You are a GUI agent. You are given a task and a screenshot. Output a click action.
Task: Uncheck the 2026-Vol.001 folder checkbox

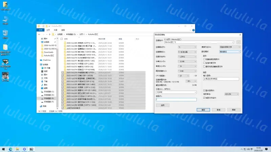point(63,102)
